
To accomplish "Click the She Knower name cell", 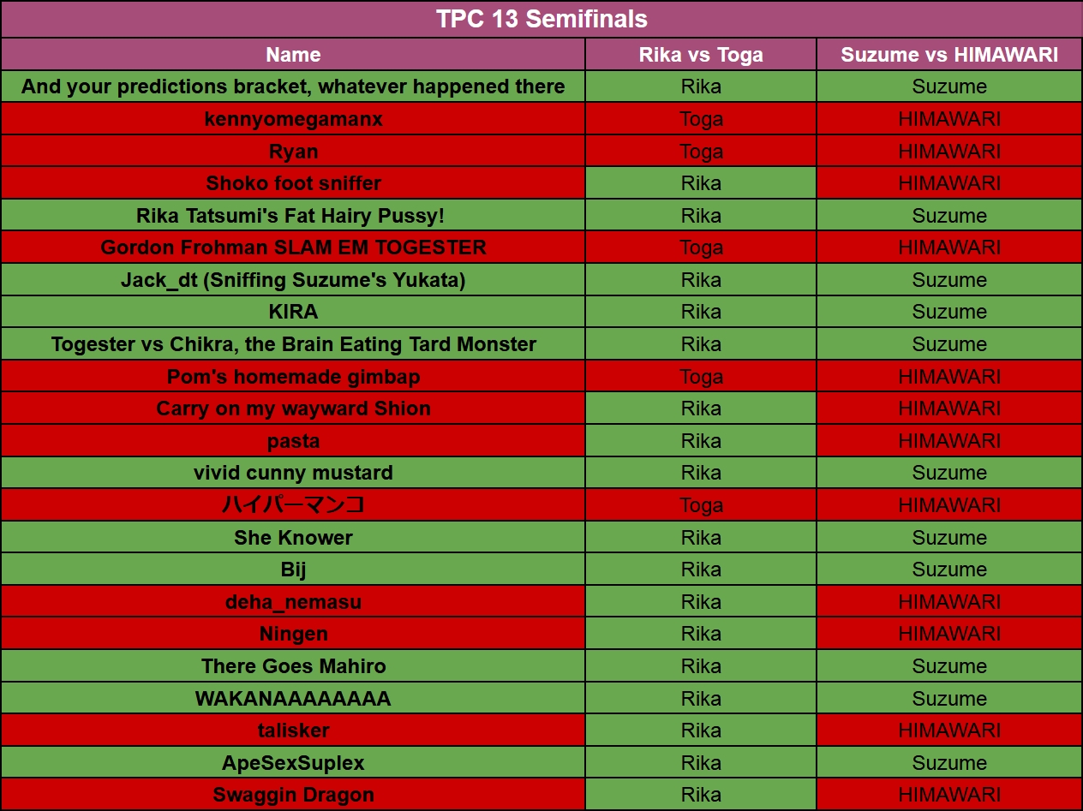I will pyautogui.click(x=293, y=538).
